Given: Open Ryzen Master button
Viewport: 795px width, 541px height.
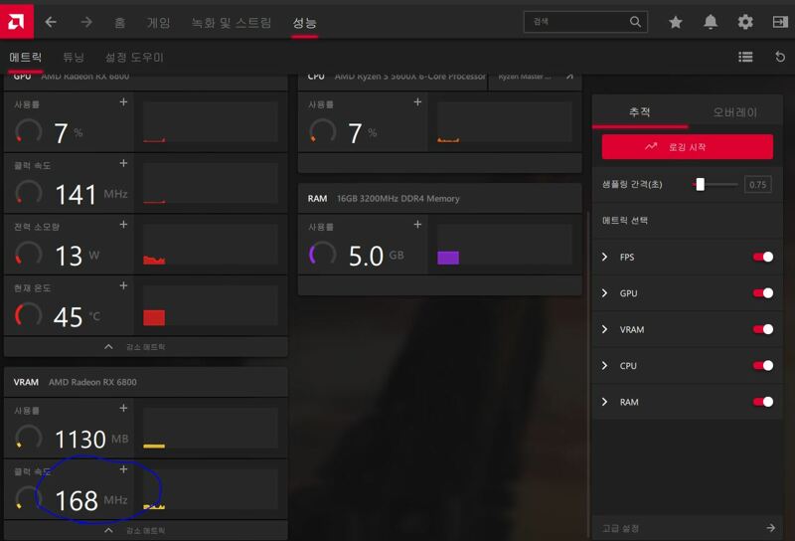Looking at the screenshot, I should tap(535, 77).
